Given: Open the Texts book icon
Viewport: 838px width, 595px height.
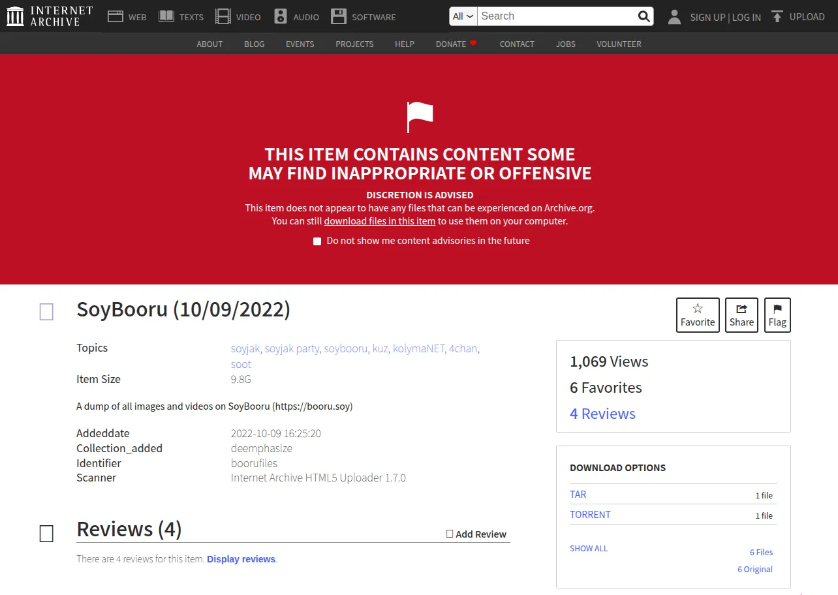Looking at the screenshot, I should click(166, 16).
